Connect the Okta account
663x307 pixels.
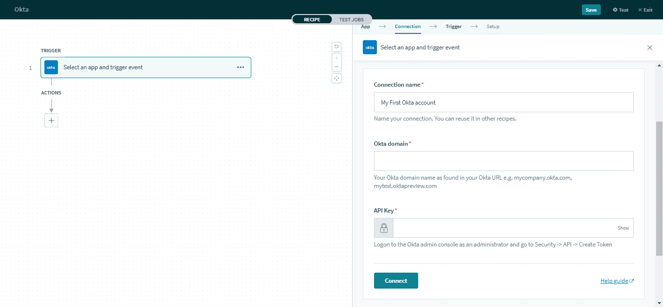point(395,280)
